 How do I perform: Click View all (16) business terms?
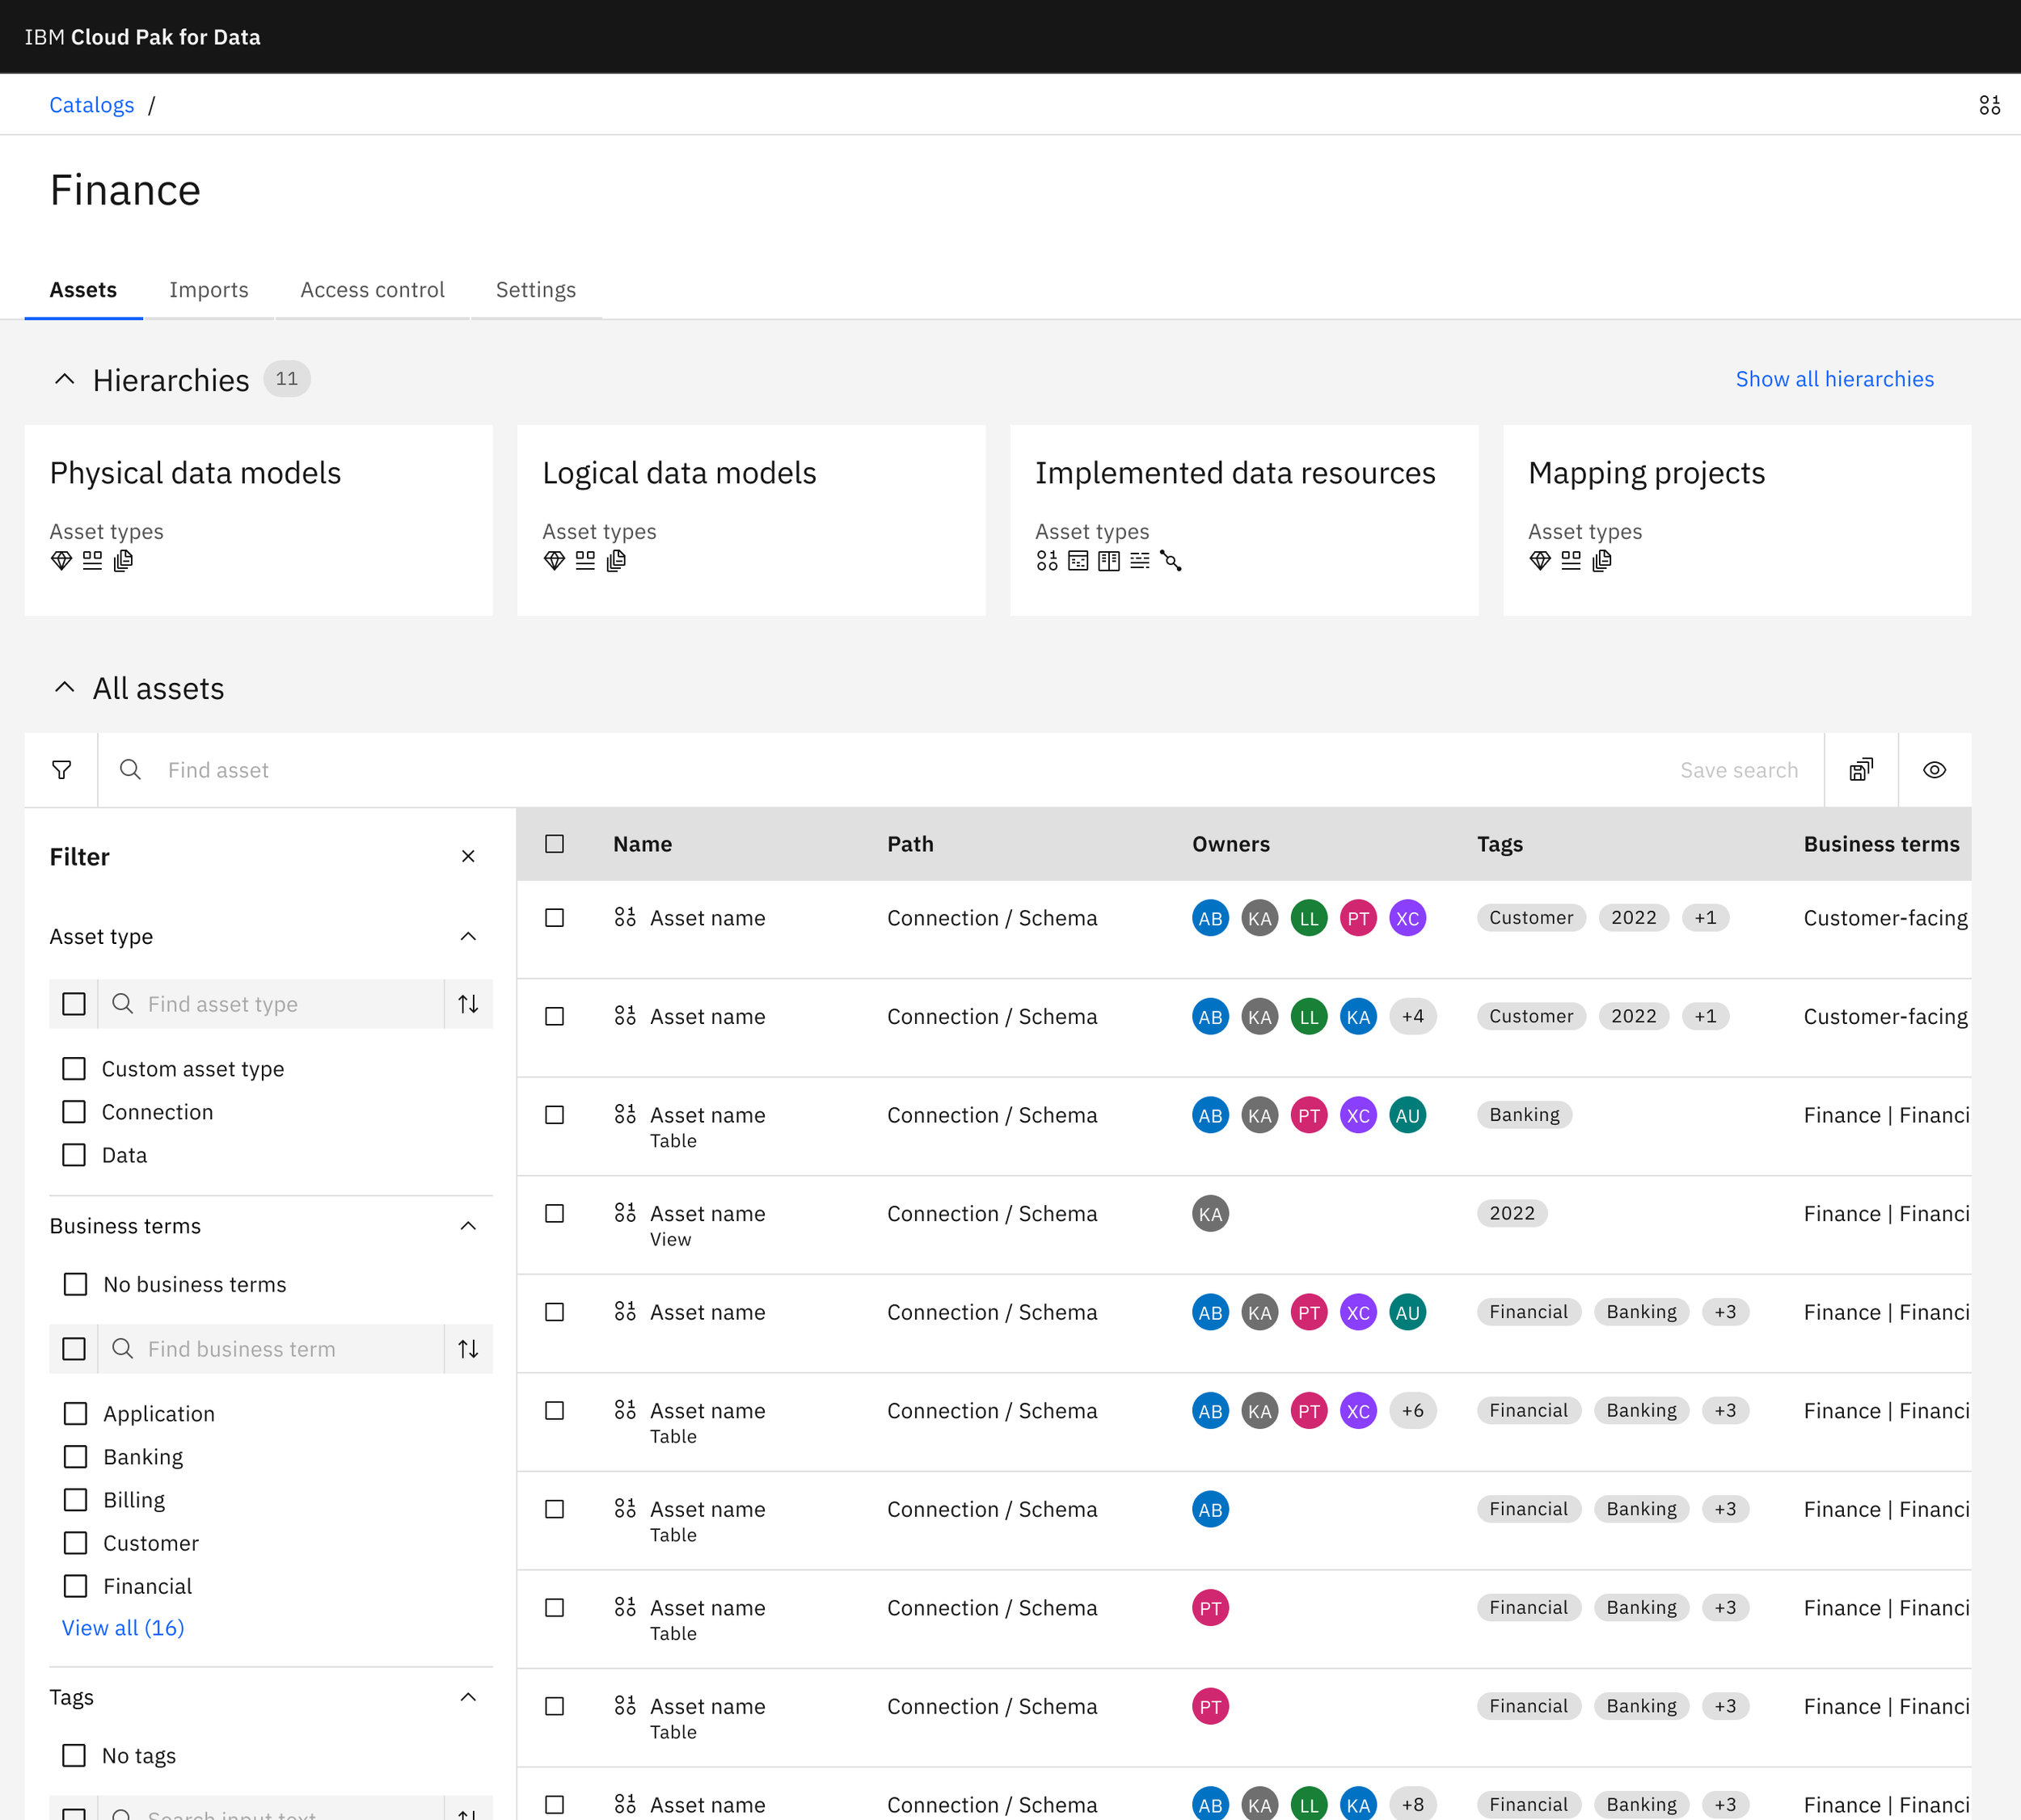click(x=123, y=1628)
